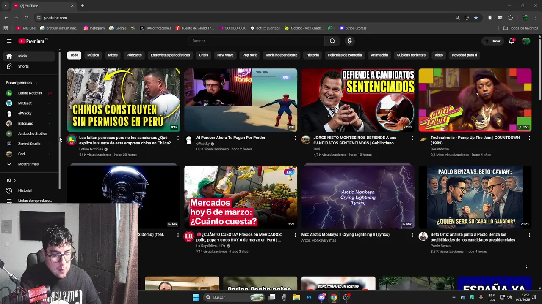Open a new browser tab
Screen dimensions: 542x304
(82, 6)
